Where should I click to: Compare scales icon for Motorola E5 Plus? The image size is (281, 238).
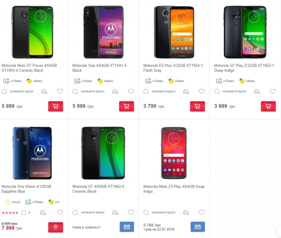(x=186, y=92)
